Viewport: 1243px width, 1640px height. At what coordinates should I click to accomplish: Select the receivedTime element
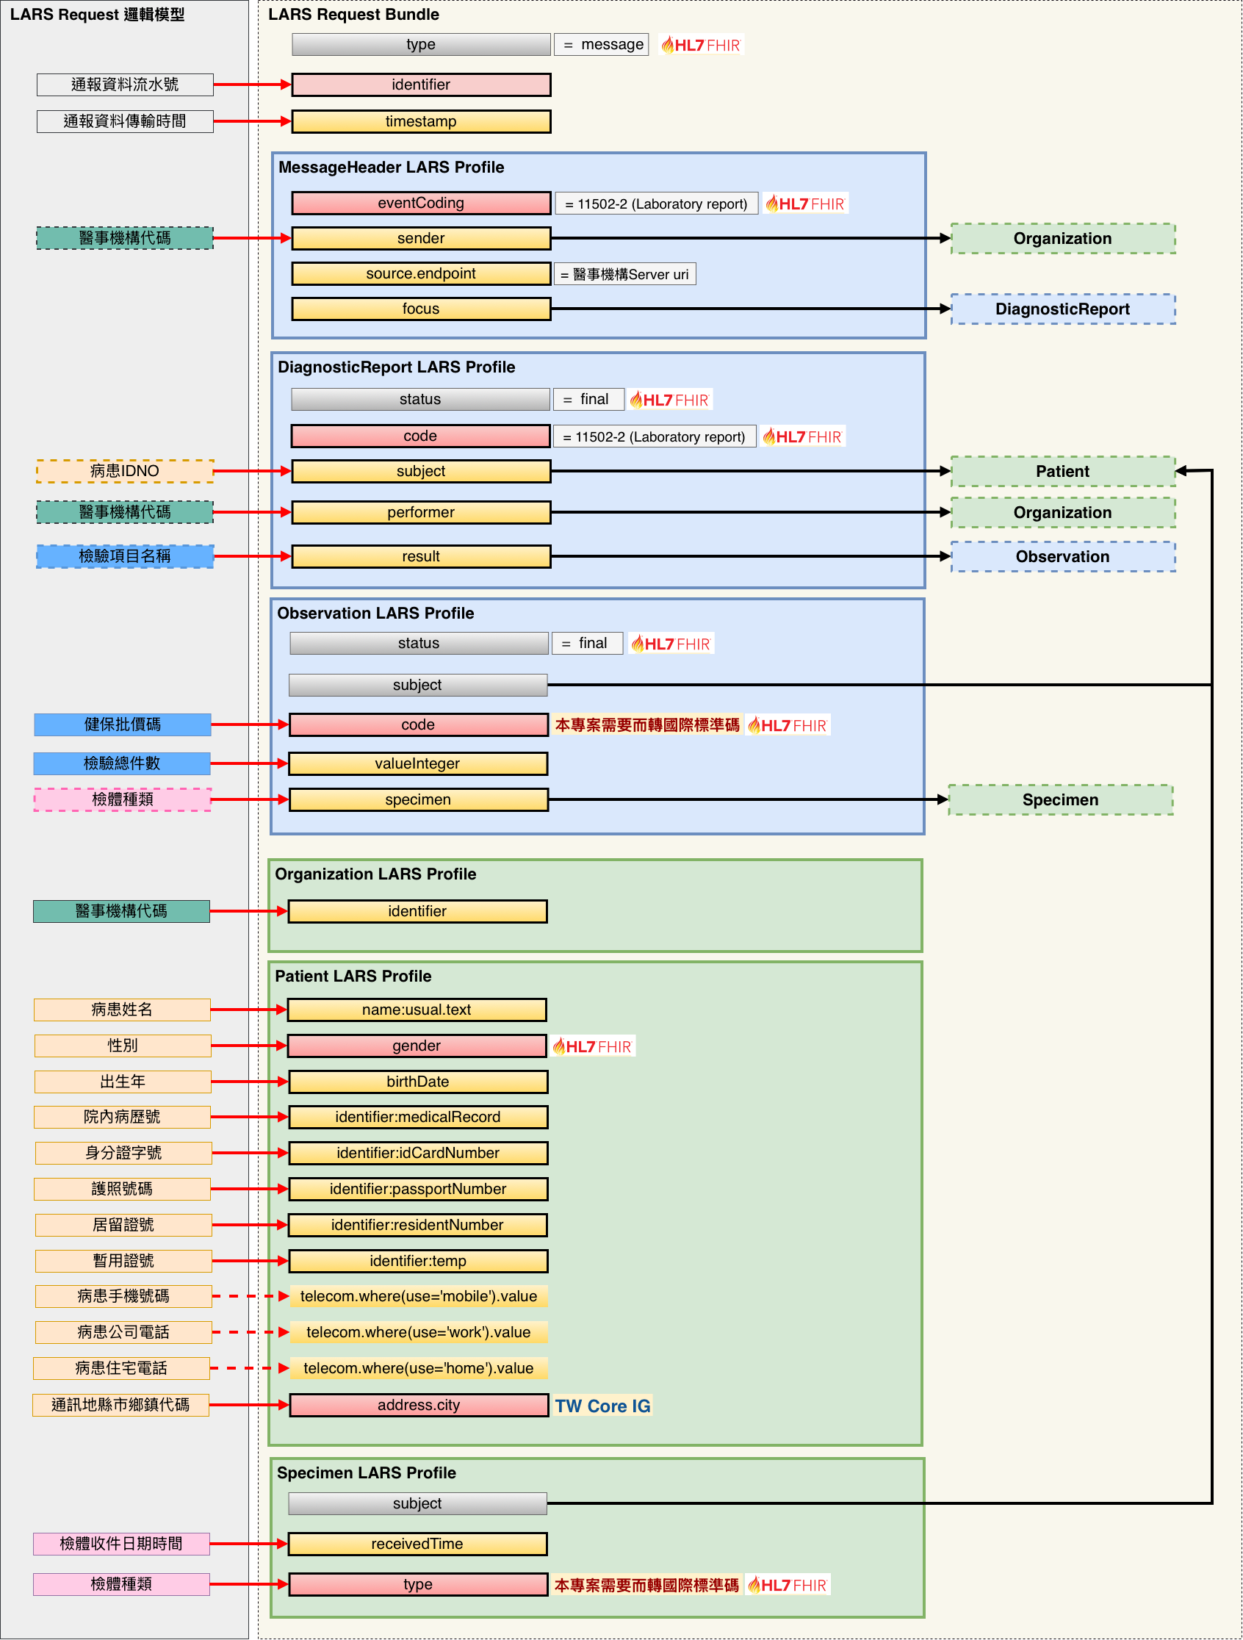click(417, 1544)
